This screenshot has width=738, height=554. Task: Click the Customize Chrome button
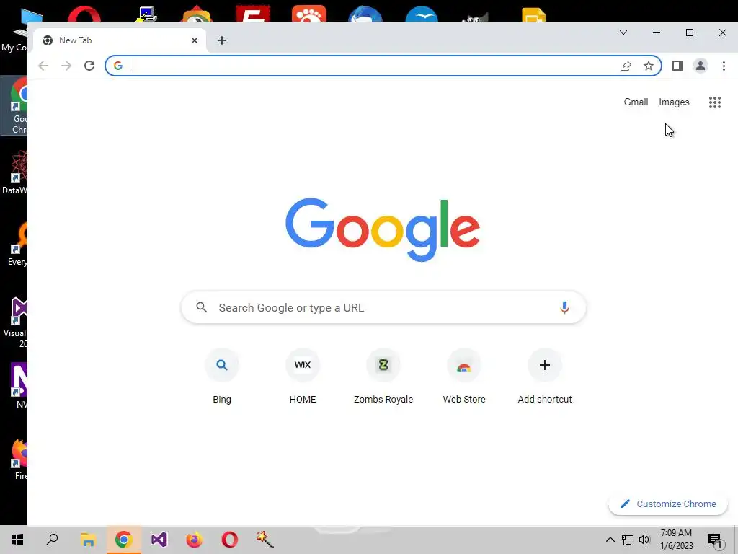[x=668, y=504]
